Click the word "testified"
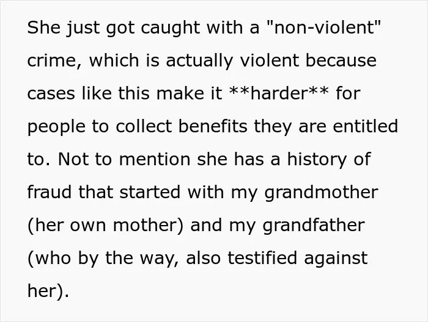This screenshot has width=428, height=322. pos(262,257)
